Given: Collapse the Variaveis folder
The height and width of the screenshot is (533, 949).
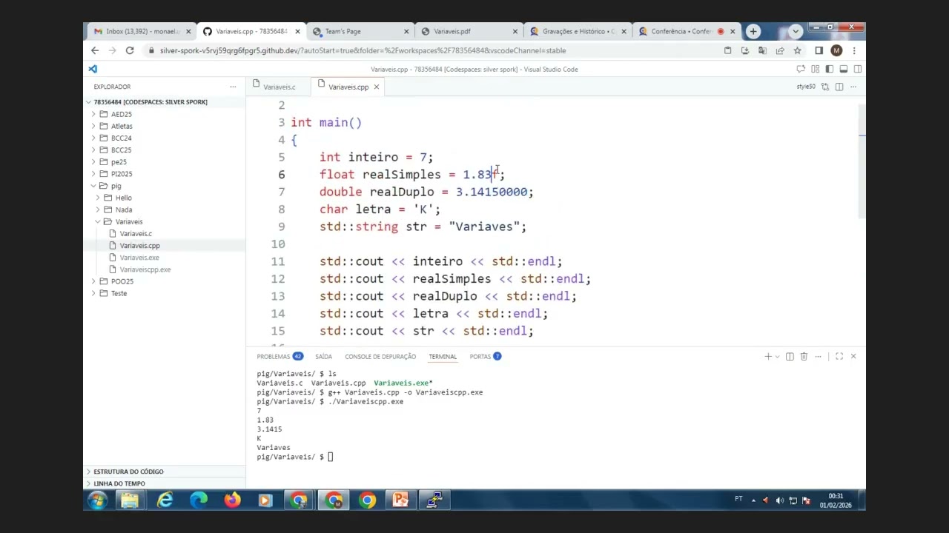Looking at the screenshot, I should point(128,221).
